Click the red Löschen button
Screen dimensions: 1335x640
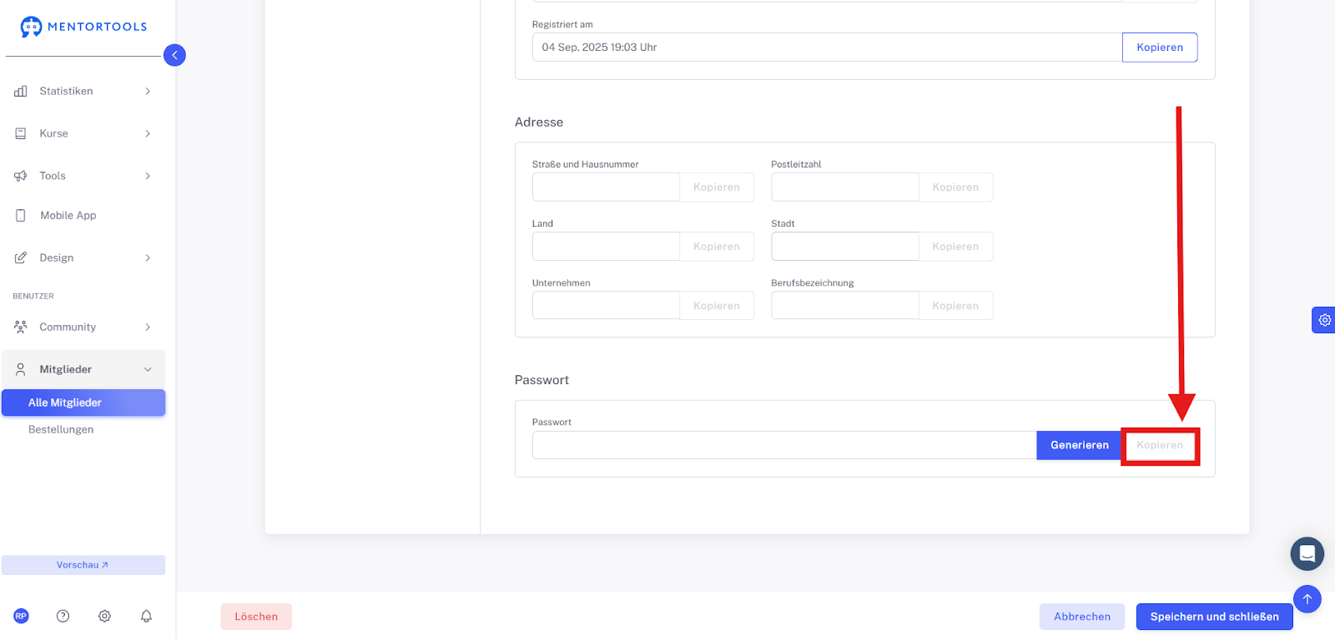256,617
